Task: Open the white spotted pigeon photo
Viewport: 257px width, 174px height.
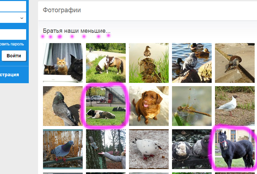Action: pos(149,149)
